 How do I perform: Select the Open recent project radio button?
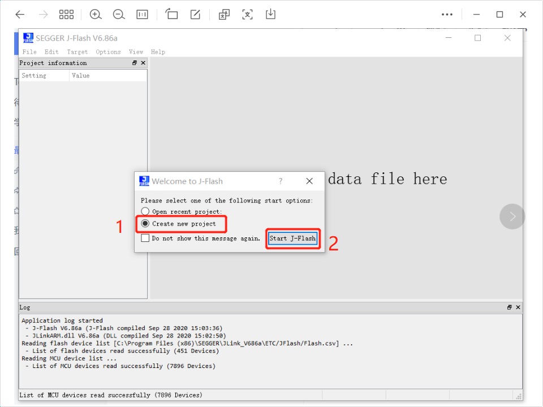click(145, 211)
